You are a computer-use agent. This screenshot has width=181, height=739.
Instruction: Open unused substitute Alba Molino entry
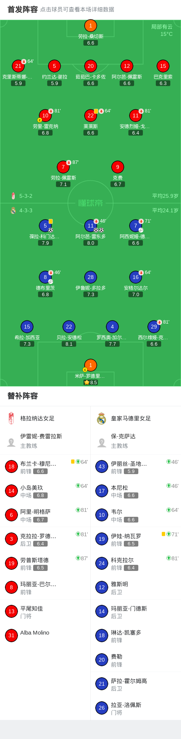coord(45,635)
